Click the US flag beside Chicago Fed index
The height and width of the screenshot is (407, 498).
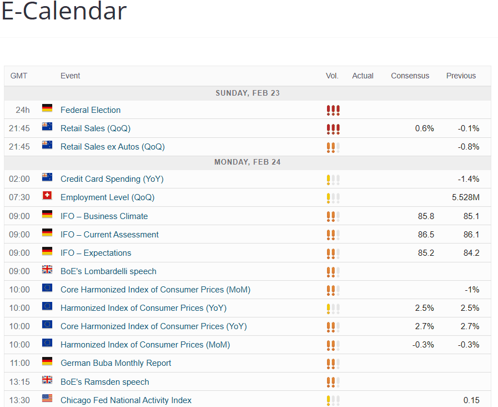(47, 400)
